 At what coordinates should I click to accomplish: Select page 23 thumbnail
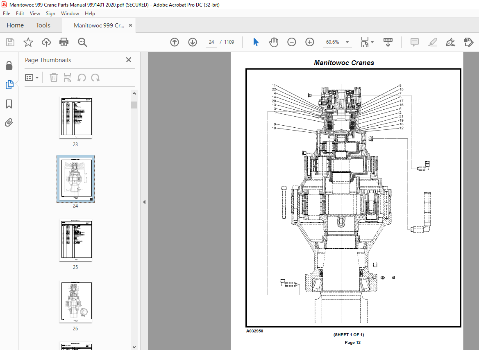75,117
